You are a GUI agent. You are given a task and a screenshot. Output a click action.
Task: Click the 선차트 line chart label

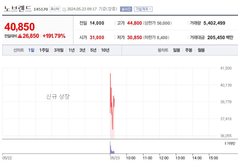pyautogui.click(x=17, y=50)
